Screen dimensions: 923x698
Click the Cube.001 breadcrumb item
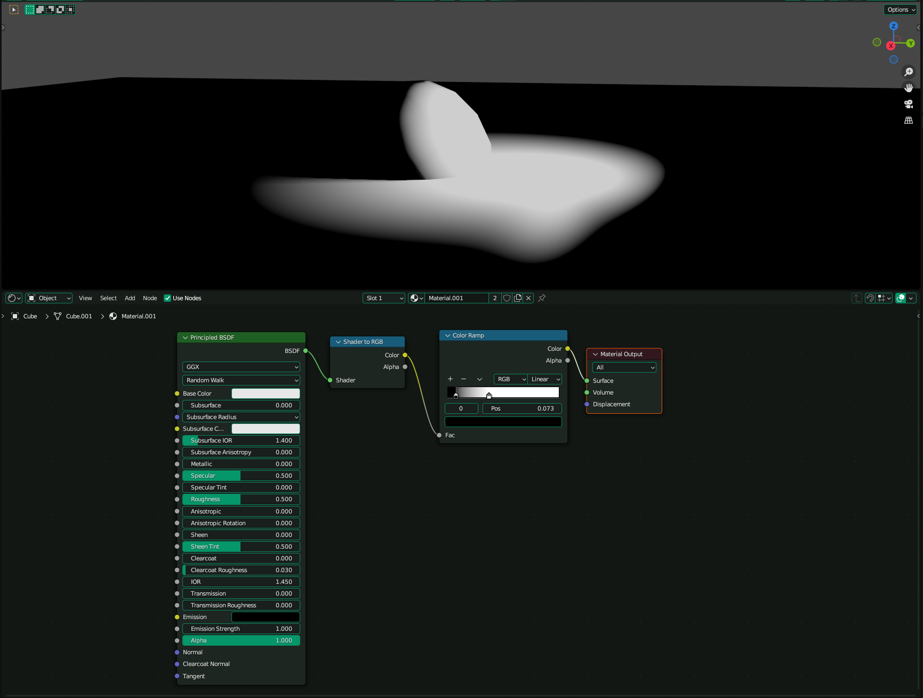[78, 316]
